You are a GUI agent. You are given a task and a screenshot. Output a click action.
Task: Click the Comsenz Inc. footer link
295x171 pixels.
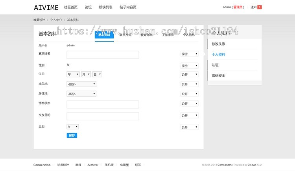coord(42,165)
